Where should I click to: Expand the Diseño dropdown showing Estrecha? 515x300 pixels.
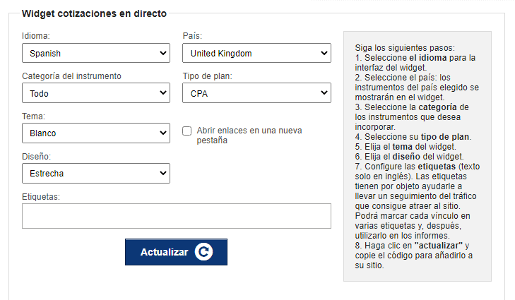[x=95, y=173]
